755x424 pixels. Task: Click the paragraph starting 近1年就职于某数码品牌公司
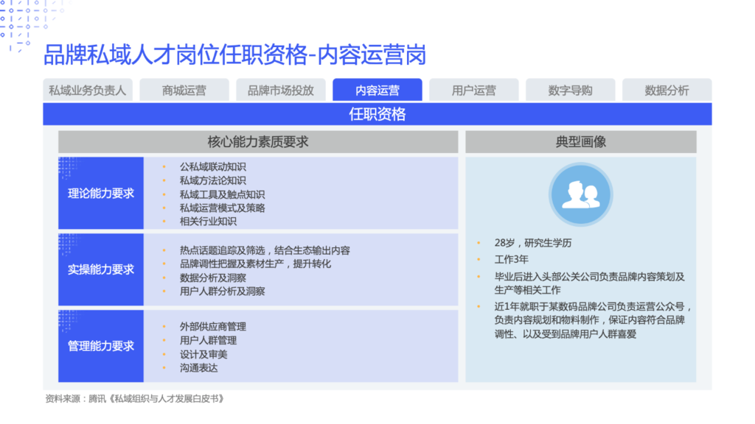[x=594, y=320]
